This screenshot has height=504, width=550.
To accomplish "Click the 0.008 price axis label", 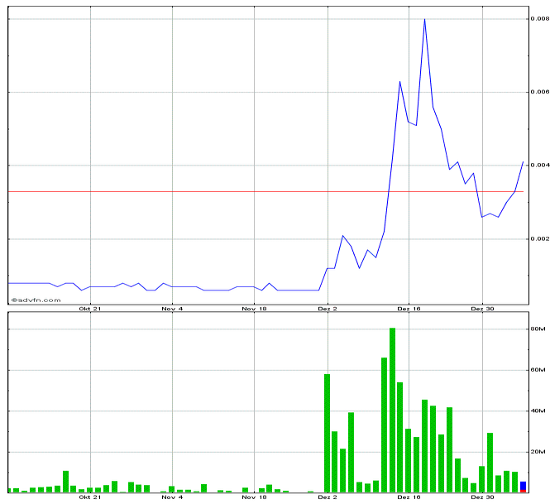I will coord(539,18).
